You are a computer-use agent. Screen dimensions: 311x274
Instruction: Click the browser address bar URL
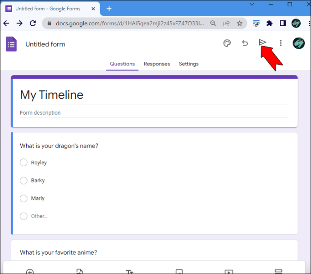(130, 23)
